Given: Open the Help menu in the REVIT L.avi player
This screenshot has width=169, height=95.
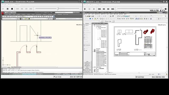Looking at the screenshot, I should coord(99,5).
